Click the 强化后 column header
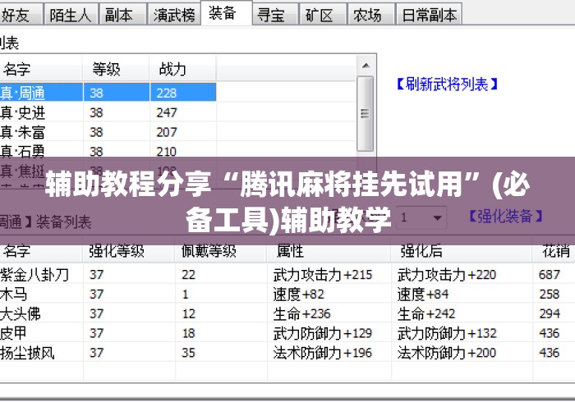Image resolution: width=575 pixels, height=402 pixels. tap(462, 252)
